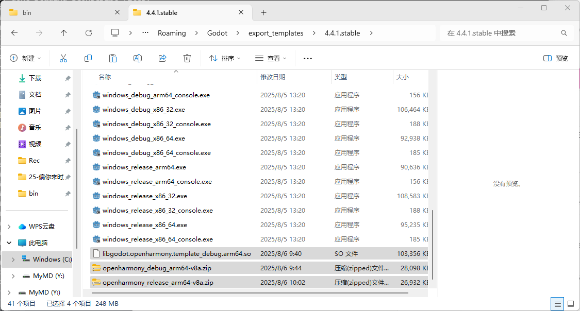Image resolution: width=580 pixels, height=311 pixels.
Task: Expand chevron after Godot breadcrumb
Action: 238,33
